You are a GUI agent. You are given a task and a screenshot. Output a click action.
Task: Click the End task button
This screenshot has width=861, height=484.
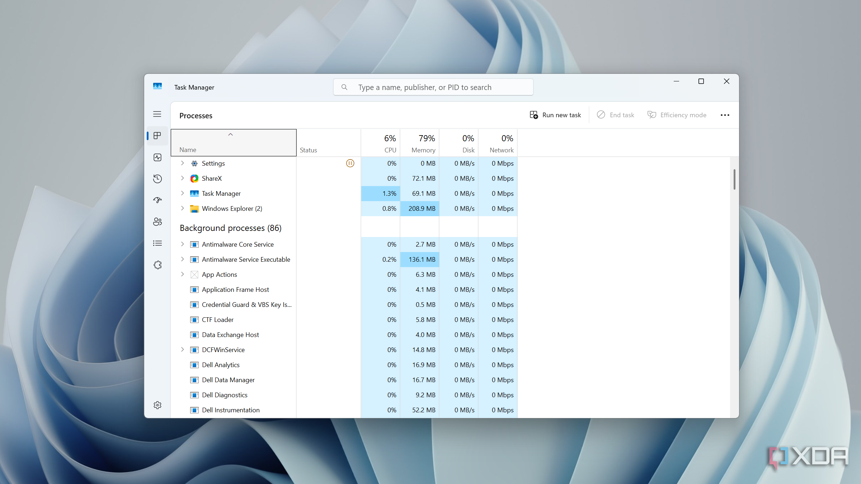point(616,115)
